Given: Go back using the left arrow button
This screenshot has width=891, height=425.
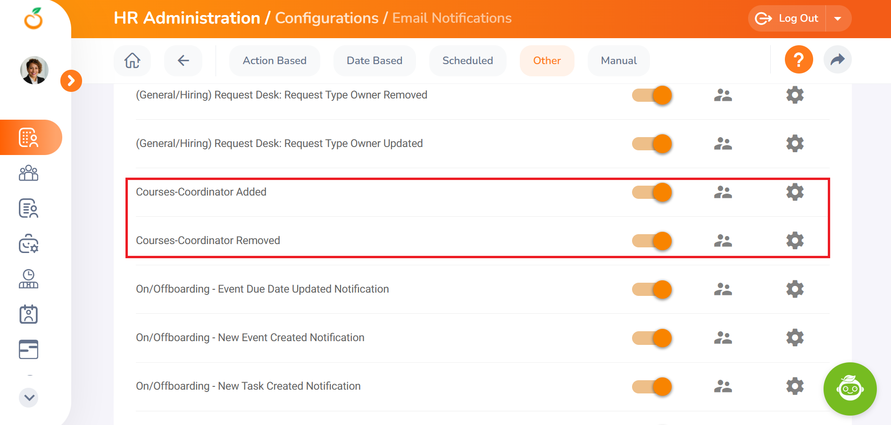Looking at the screenshot, I should (x=183, y=60).
